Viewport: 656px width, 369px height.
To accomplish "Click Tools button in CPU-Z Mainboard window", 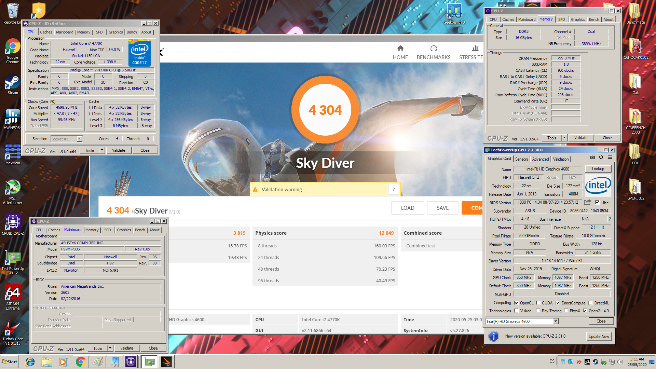I will pos(98,348).
